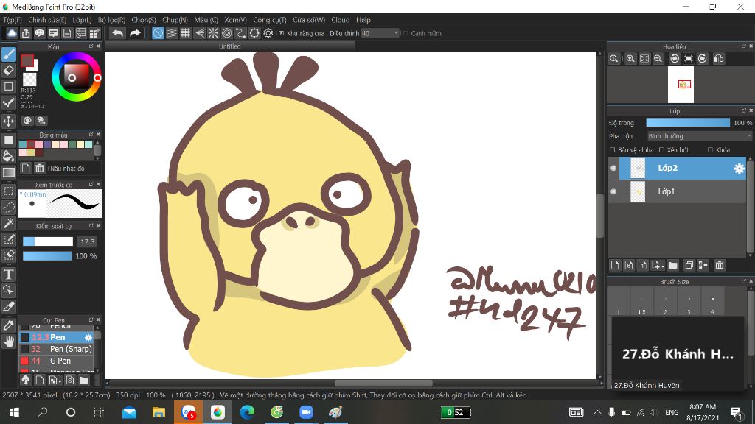Click the foreground color swatch

click(27, 60)
